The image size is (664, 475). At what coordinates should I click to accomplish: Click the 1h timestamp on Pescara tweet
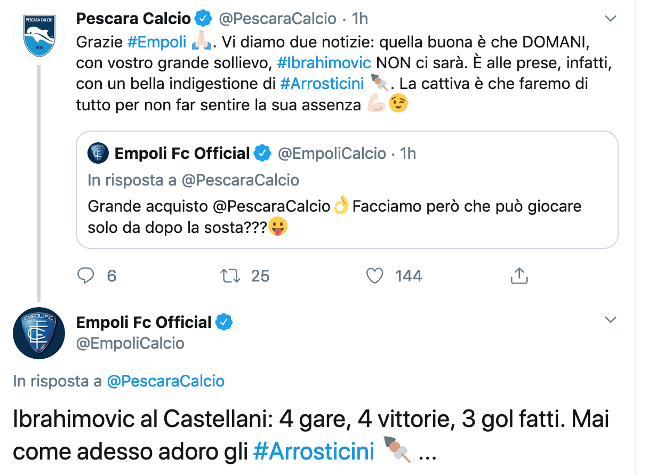point(360,19)
